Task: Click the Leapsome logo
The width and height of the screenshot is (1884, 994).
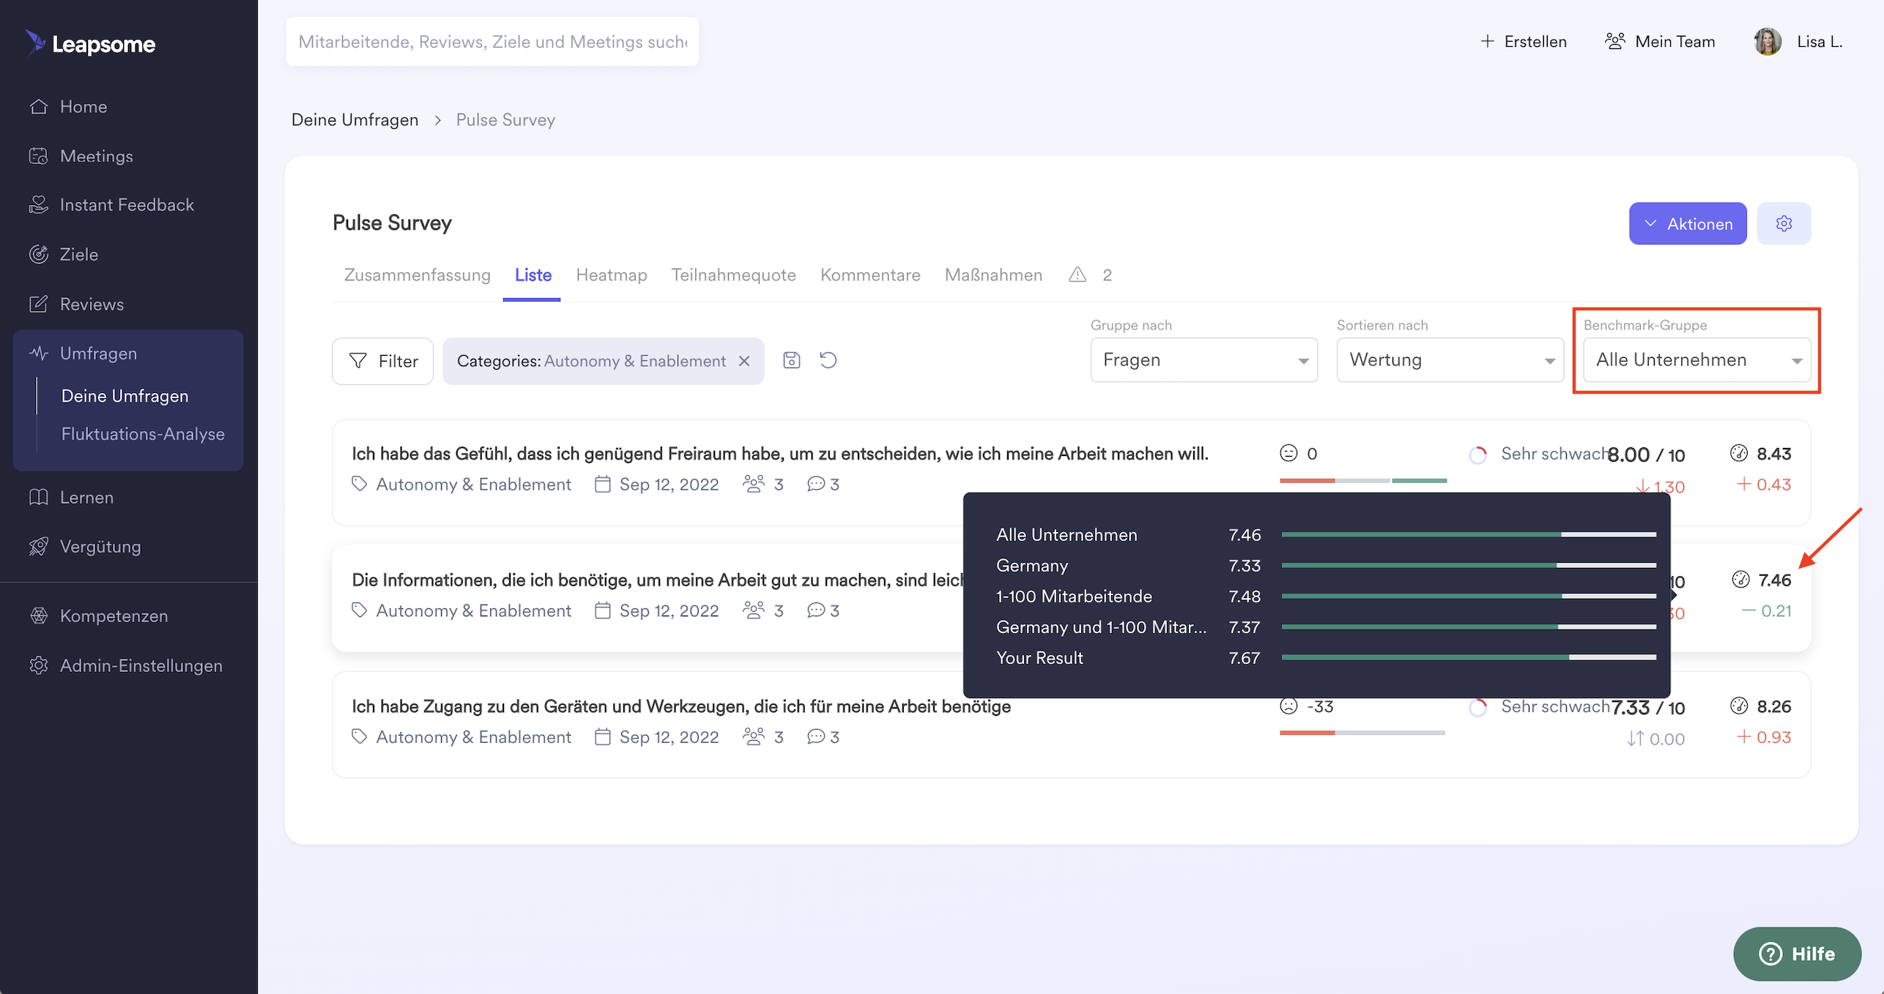Action: [90, 43]
